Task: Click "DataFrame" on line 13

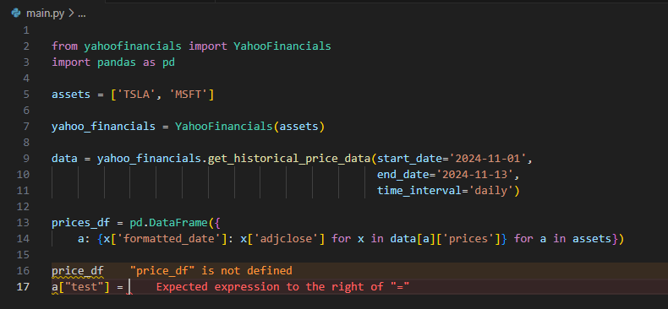Action: click(x=178, y=223)
